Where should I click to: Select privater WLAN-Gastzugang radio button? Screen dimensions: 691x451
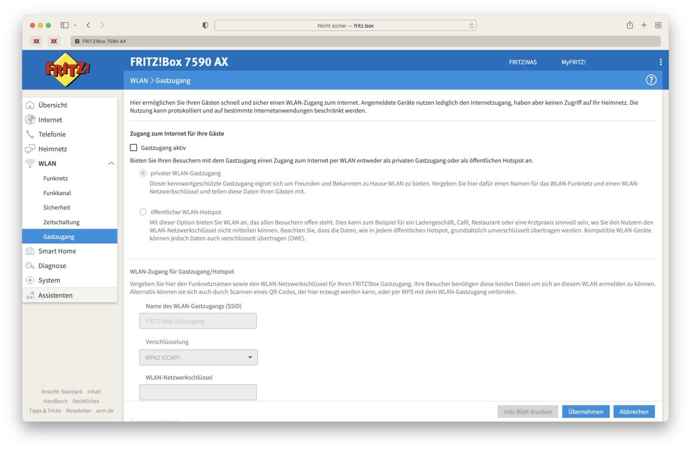tap(143, 173)
